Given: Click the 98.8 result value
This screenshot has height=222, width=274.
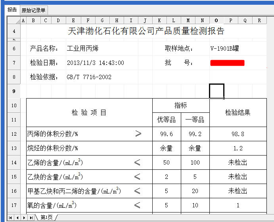Looking at the screenshot, I should (238, 134).
